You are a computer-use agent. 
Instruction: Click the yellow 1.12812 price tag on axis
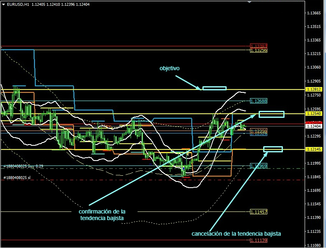pyautogui.click(x=314, y=89)
